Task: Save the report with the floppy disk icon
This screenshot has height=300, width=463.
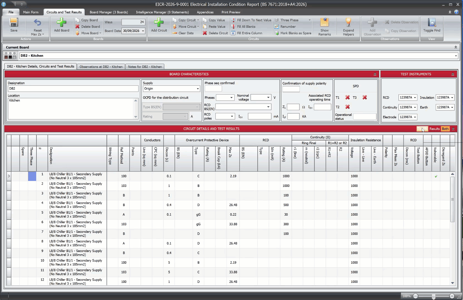Action: (14, 23)
